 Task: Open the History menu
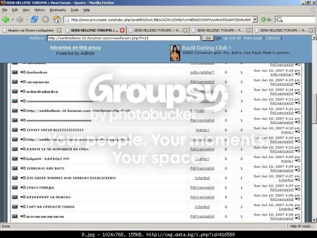(39, 10)
